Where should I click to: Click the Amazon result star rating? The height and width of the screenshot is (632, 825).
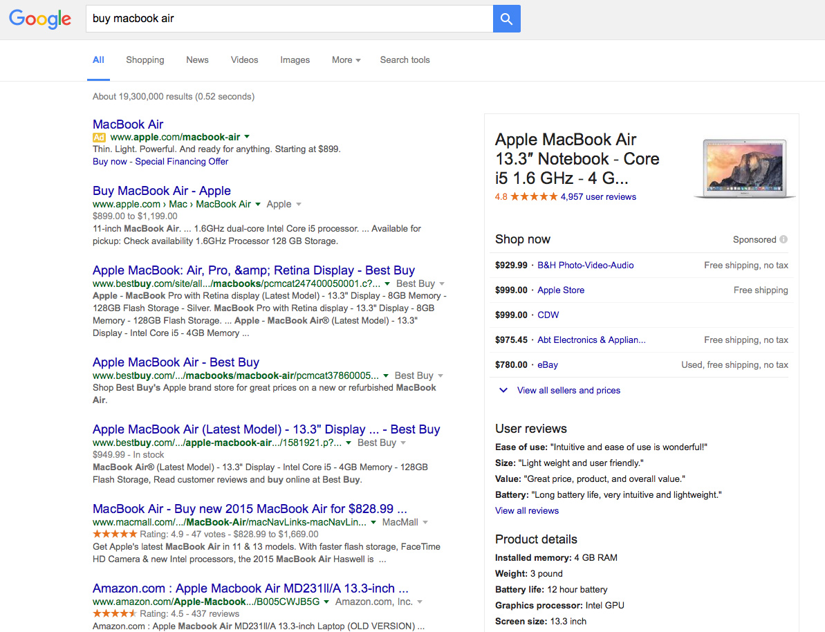pos(115,613)
